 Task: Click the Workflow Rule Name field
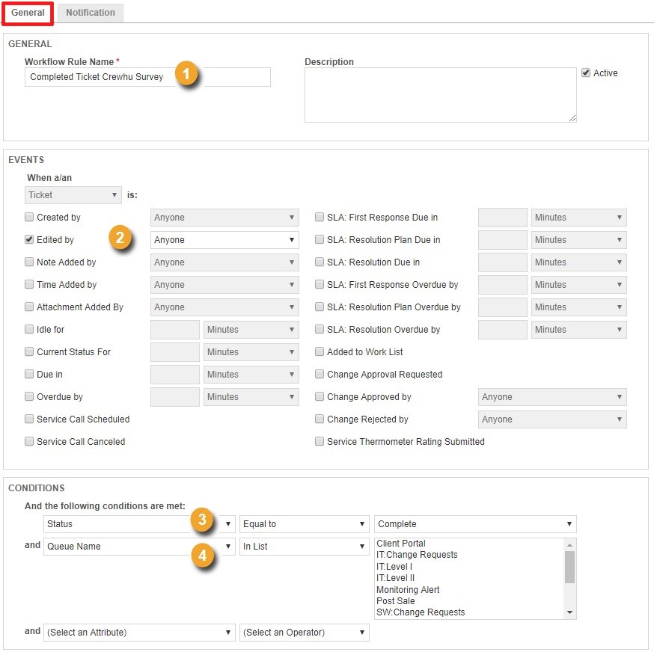pos(147,77)
